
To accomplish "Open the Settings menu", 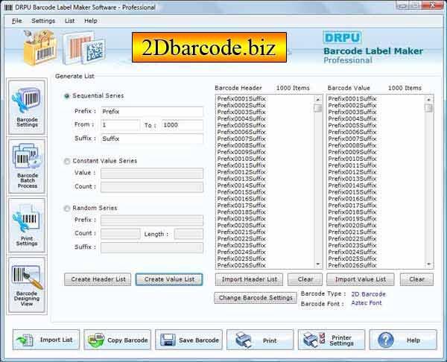I will pyautogui.click(x=43, y=21).
